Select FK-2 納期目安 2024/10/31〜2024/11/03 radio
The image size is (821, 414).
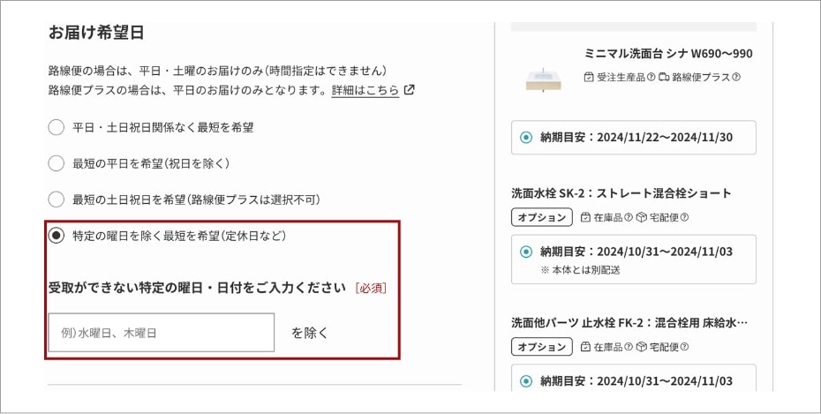526,381
